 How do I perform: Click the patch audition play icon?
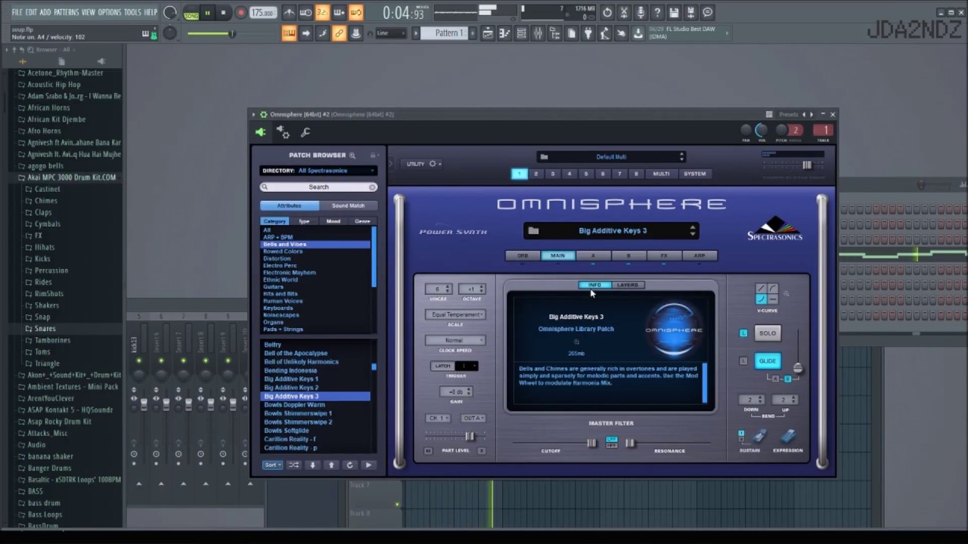(x=368, y=465)
